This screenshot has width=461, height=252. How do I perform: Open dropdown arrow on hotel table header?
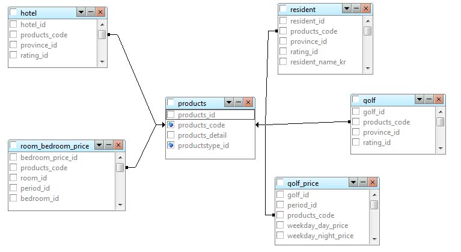[81, 13]
